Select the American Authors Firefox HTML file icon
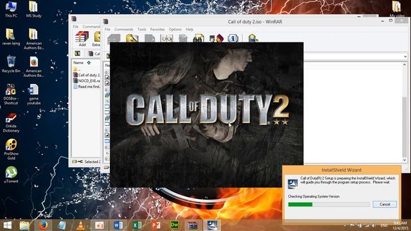The image size is (411, 231). (x=33, y=67)
